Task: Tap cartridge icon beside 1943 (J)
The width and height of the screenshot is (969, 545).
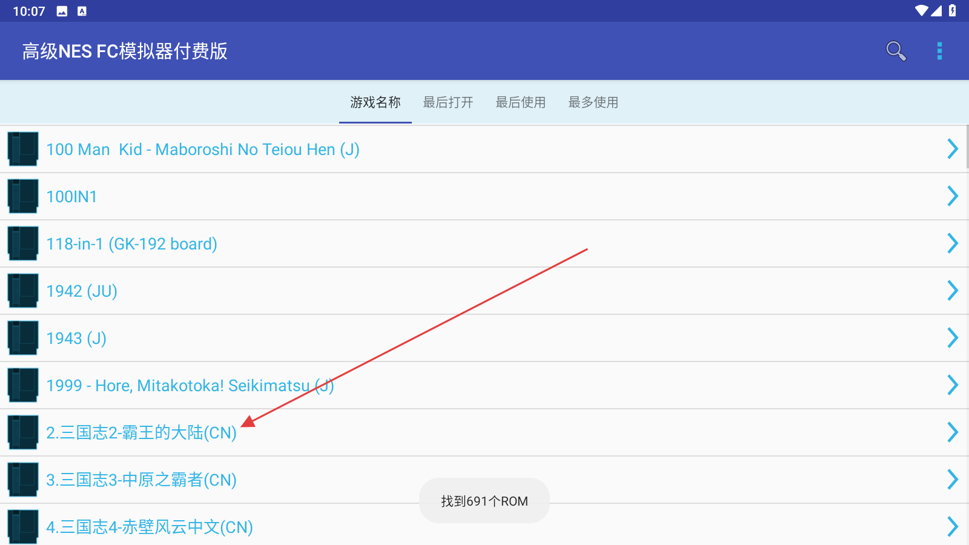Action: 23,338
